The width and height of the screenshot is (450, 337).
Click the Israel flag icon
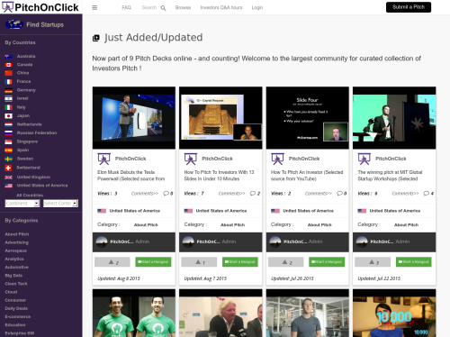[x=8, y=98]
